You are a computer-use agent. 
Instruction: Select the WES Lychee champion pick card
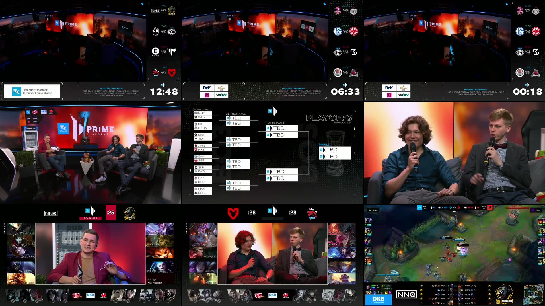pos(160,253)
